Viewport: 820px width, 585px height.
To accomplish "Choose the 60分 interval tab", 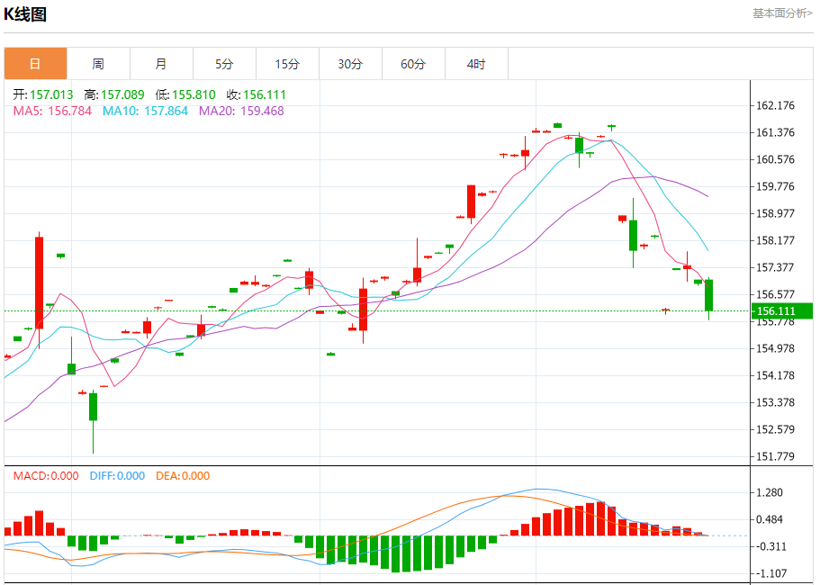I will [413, 64].
